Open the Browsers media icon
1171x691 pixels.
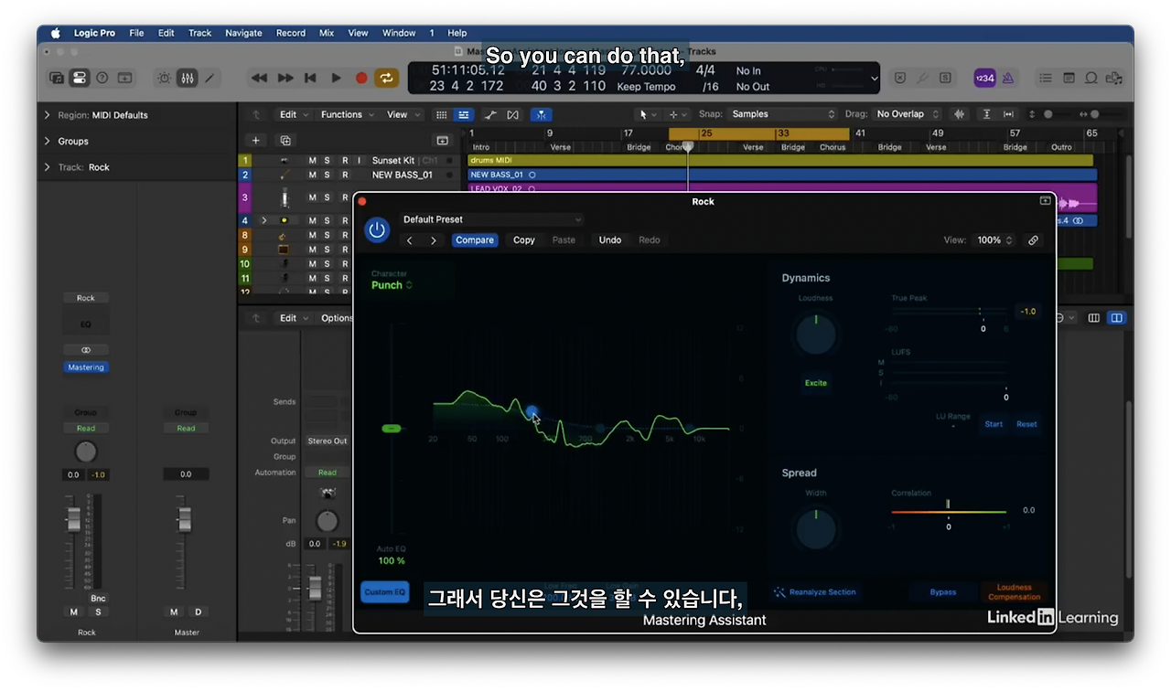(x=1113, y=79)
